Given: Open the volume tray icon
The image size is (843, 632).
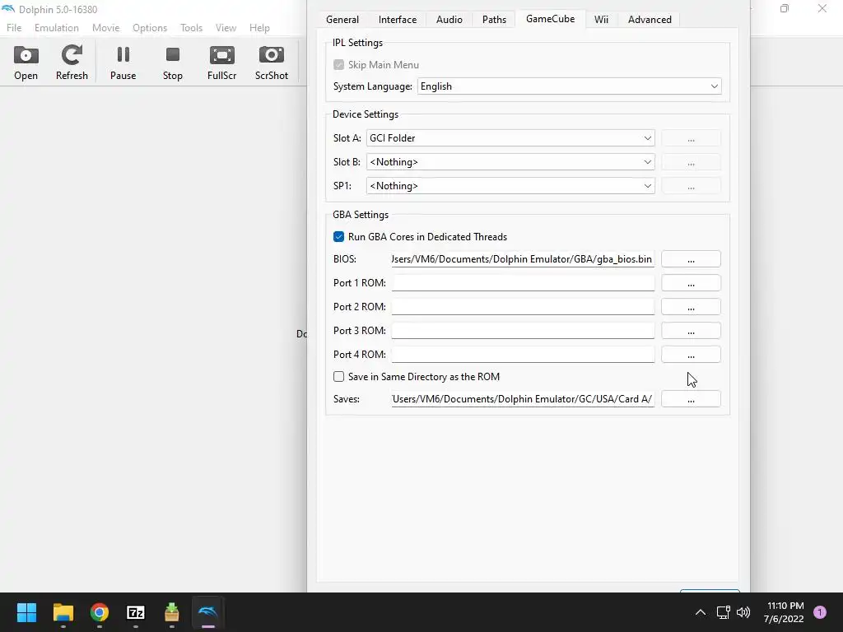Looking at the screenshot, I should point(743,612).
